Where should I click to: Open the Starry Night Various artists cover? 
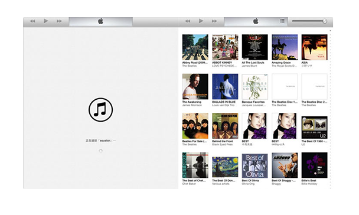pyautogui.click(x=225, y=167)
